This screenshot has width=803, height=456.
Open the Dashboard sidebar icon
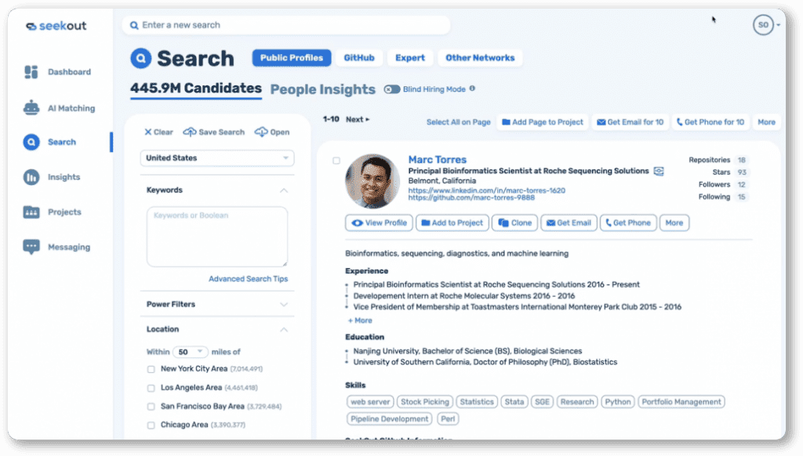(x=31, y=72)
